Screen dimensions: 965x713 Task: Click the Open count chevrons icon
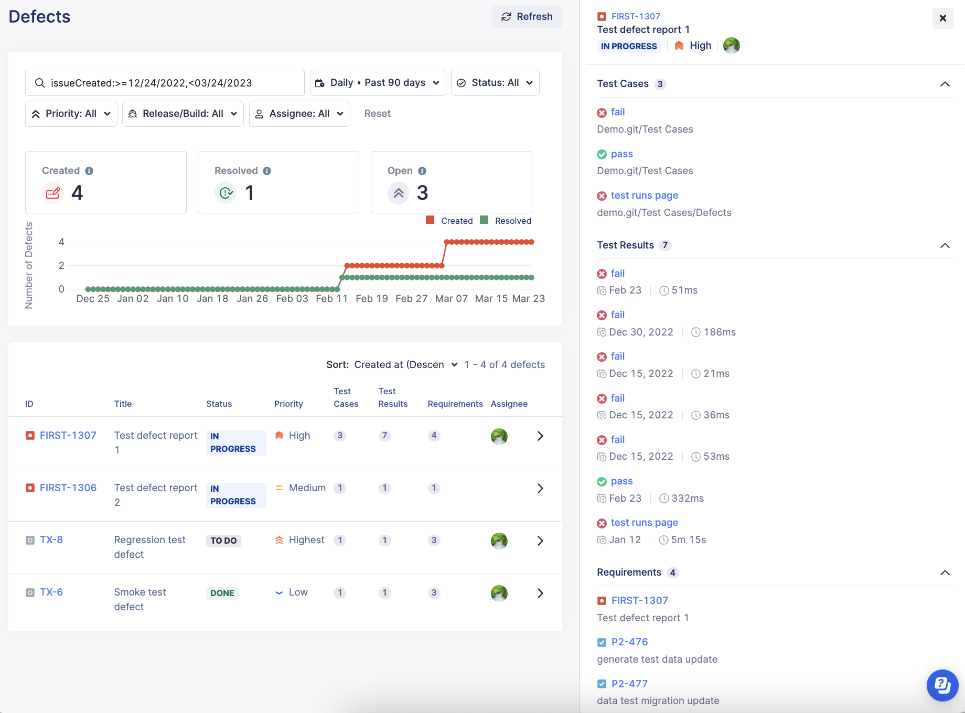pyautogui.click(x=399, y=193)
